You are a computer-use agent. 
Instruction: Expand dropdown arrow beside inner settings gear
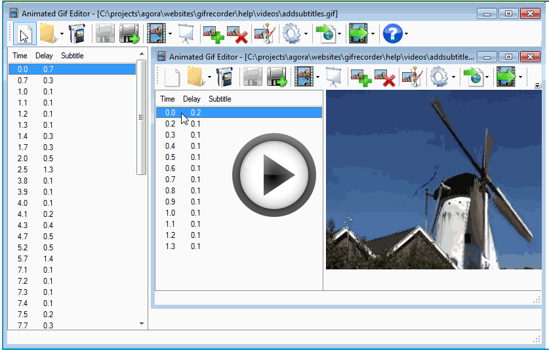tap(453, 77)
